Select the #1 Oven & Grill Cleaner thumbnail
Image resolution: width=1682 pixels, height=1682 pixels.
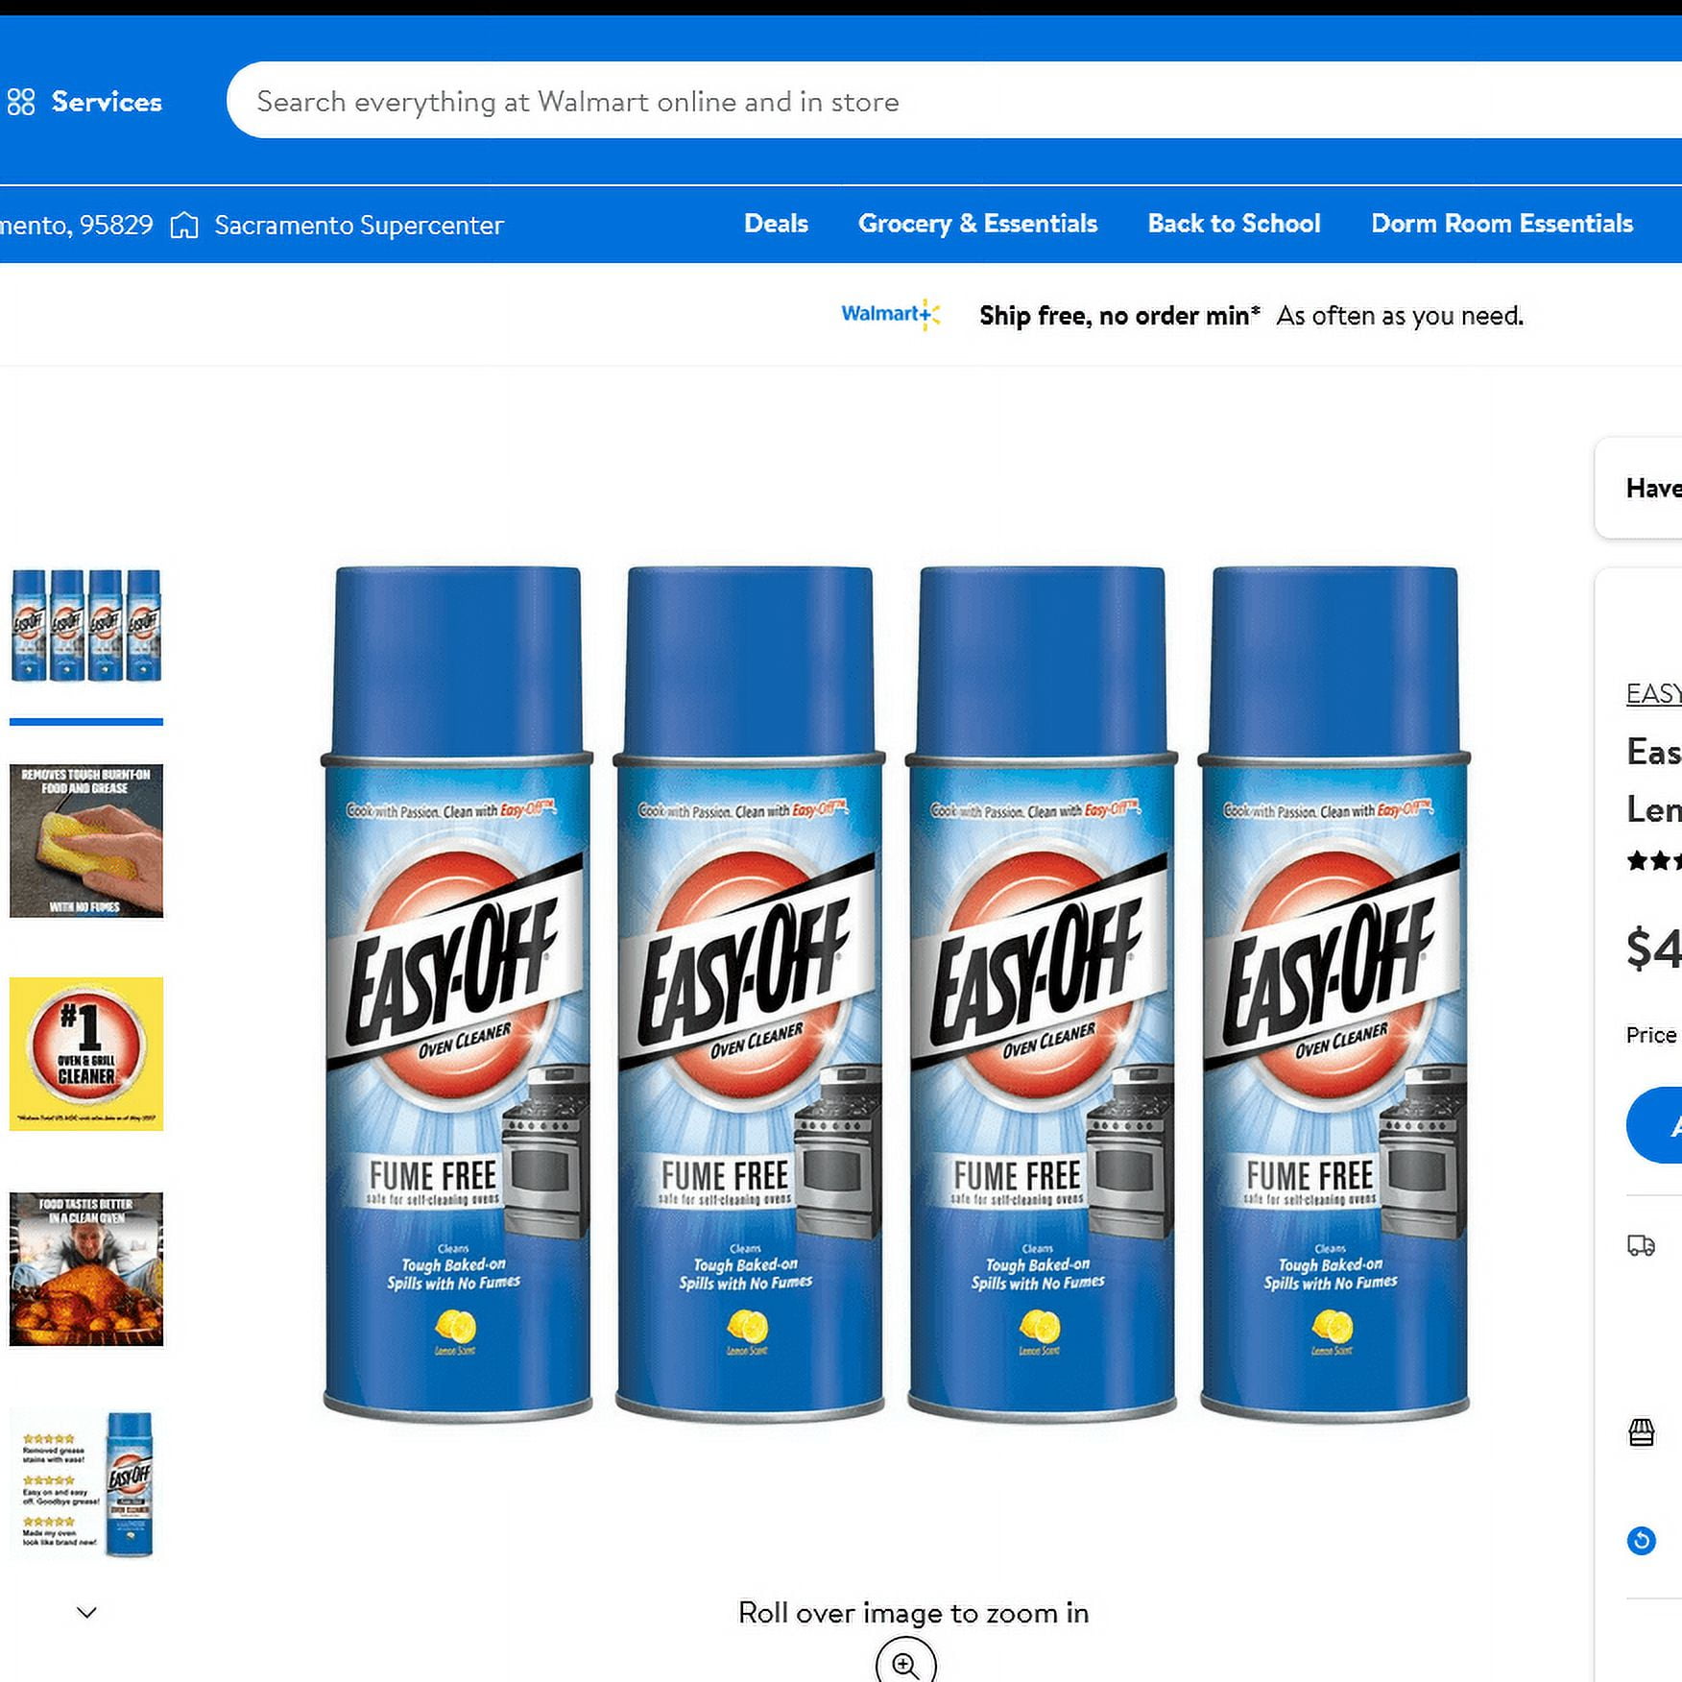(x=86, y=1054)
